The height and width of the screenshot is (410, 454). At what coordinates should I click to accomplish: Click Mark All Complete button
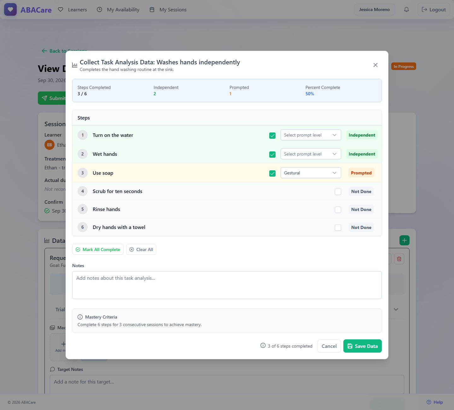click(x=98, y=249)
